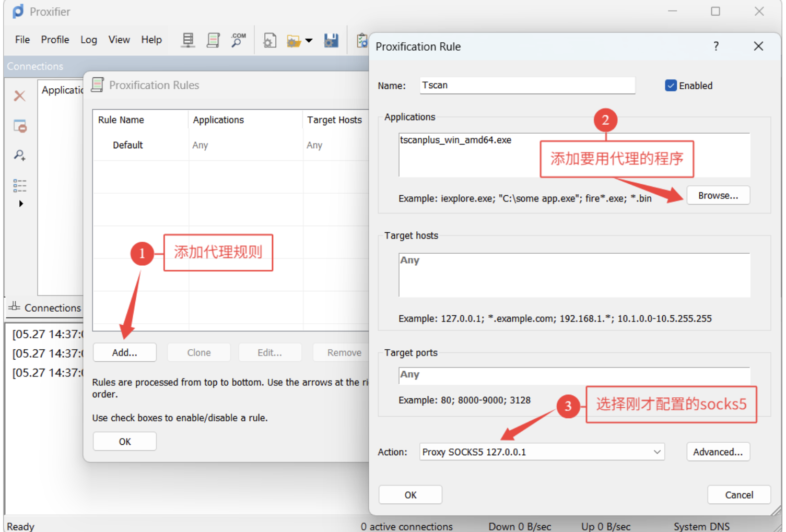Image resolution: width=786 pixels, height=532 pixels.
Task: Open the Log menu
Action: coord(89,40)
